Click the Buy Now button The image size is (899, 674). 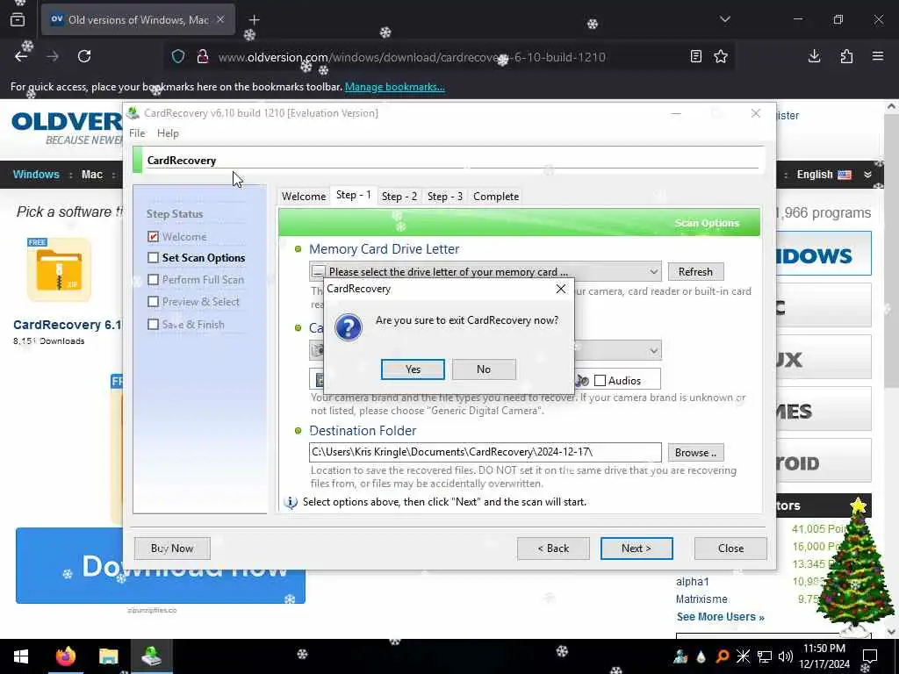(x=172, y=549)
